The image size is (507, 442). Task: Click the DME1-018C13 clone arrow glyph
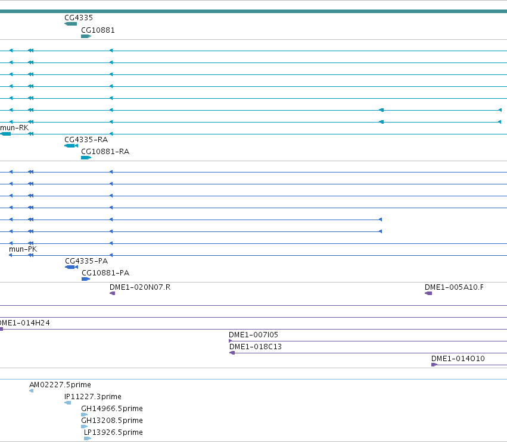pos(232,353)
